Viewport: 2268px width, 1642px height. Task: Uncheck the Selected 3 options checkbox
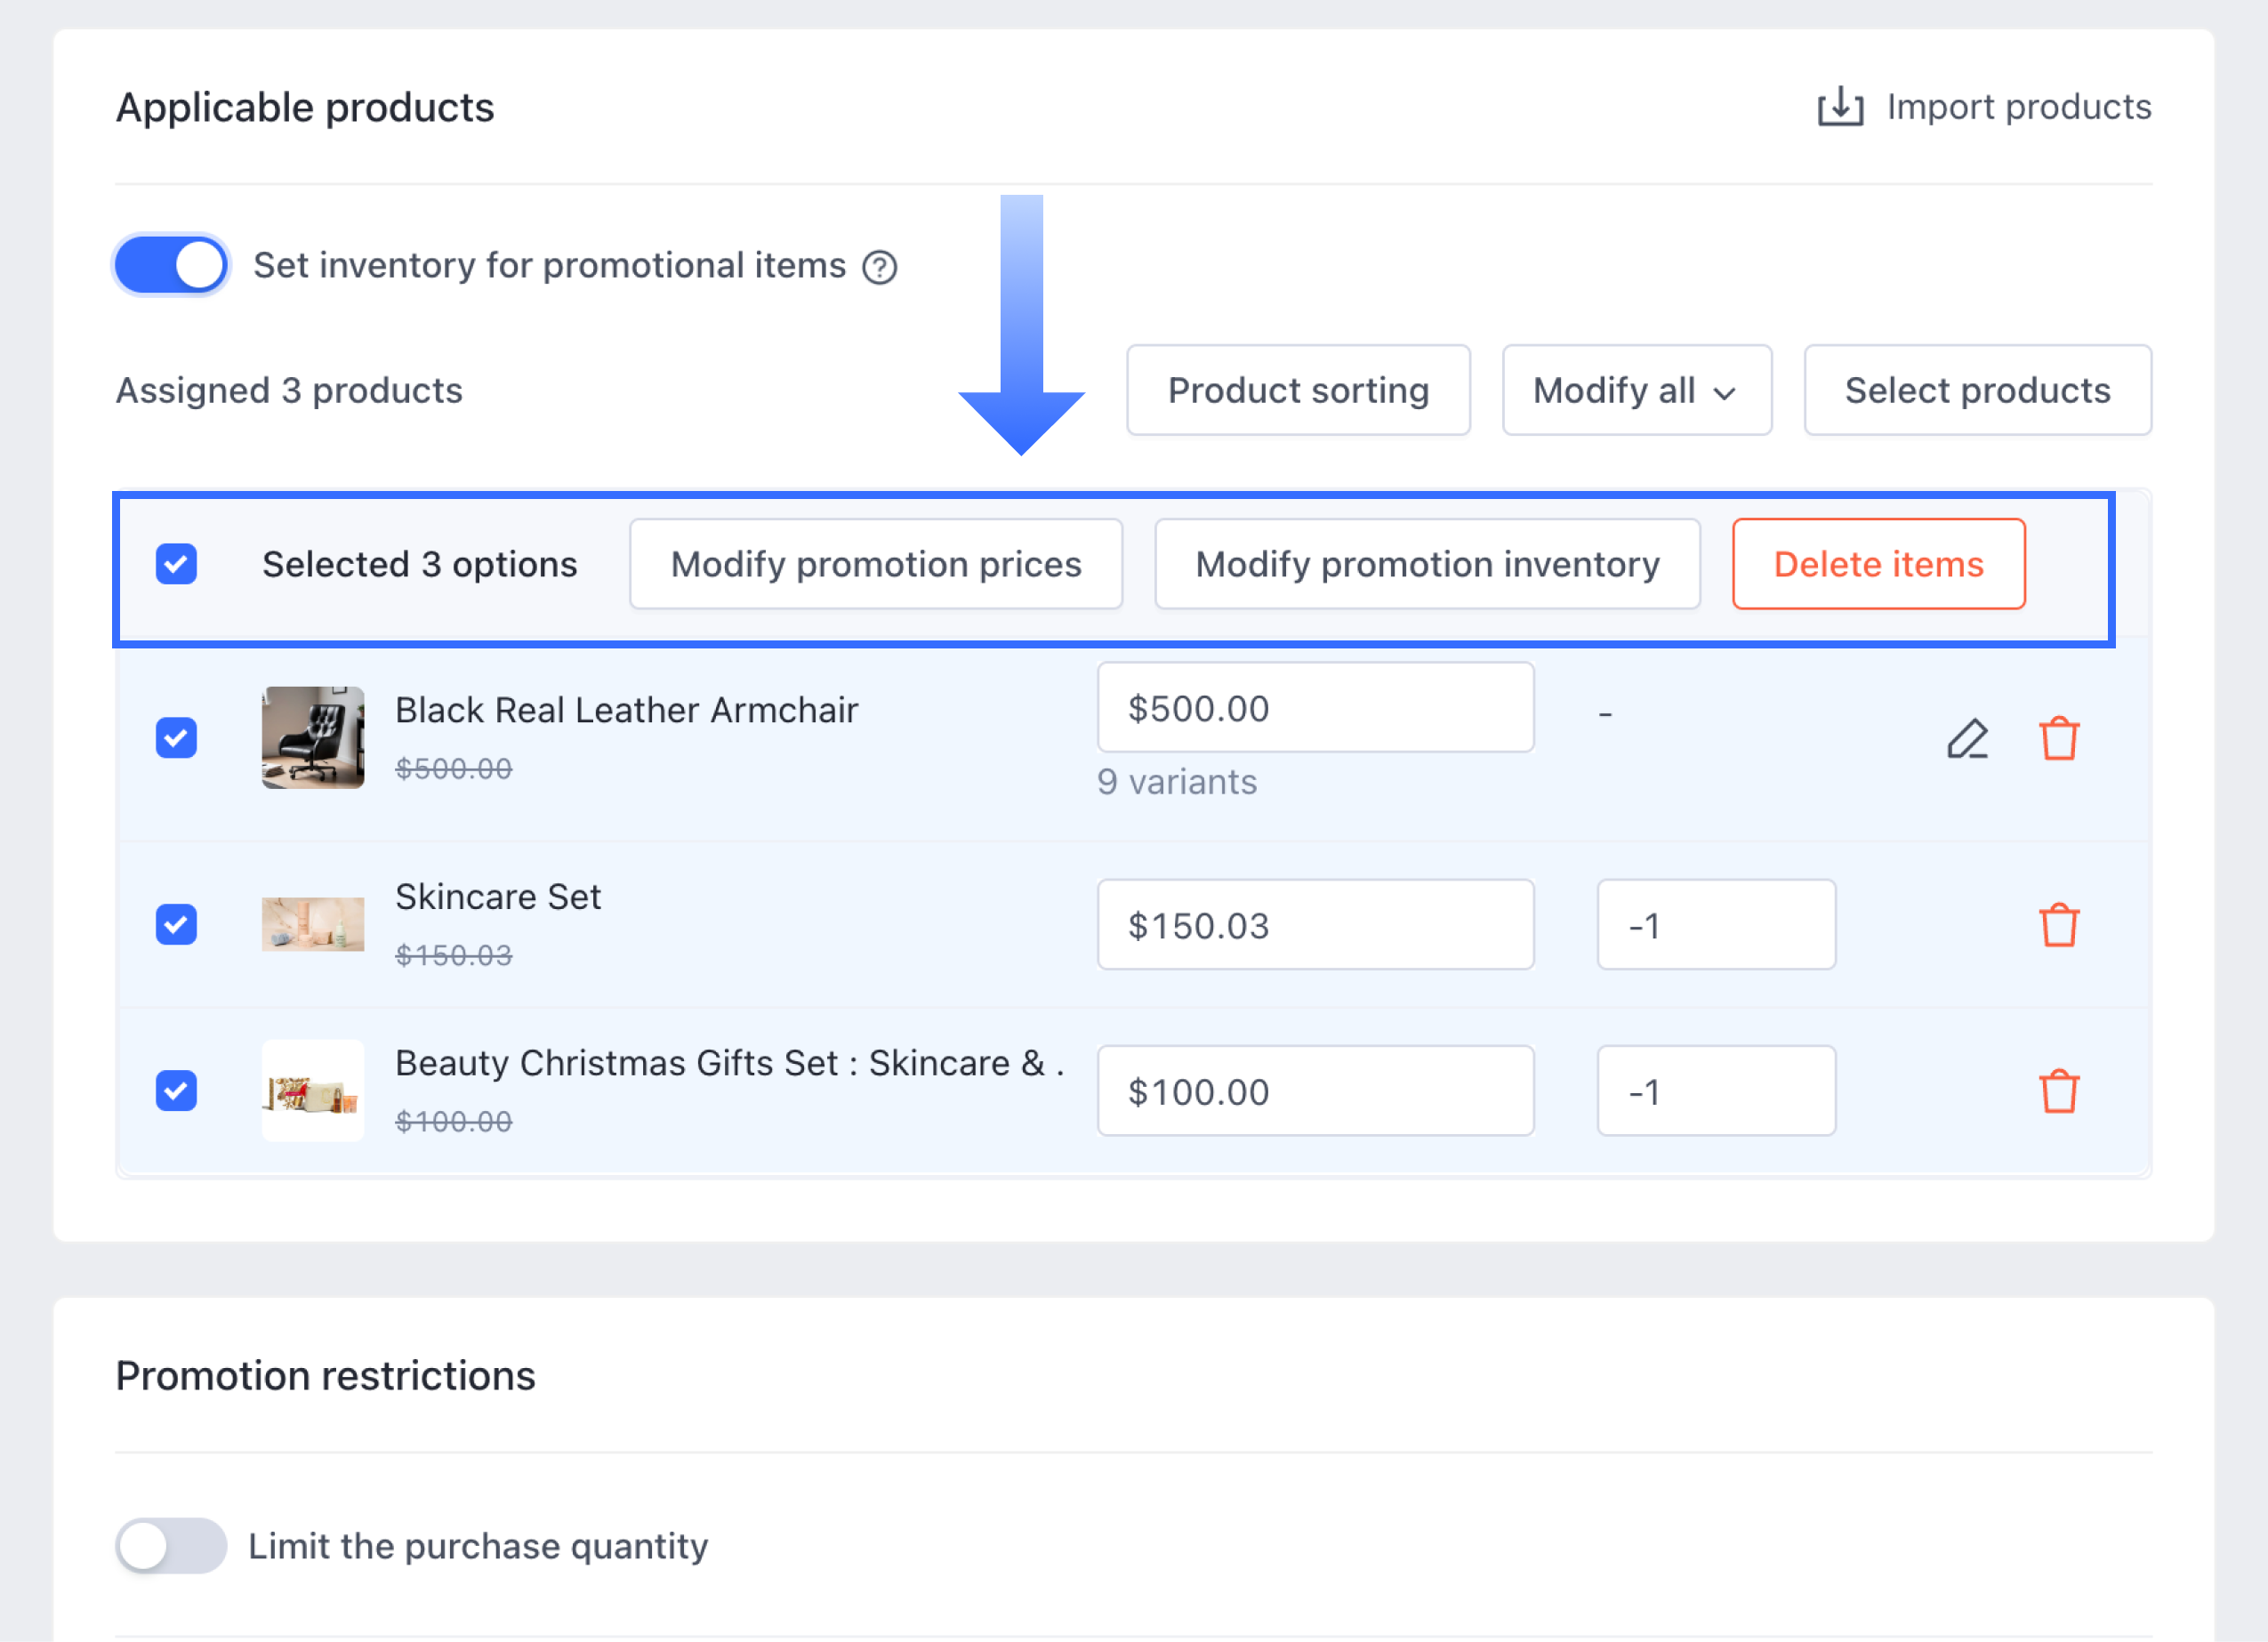point(176,564)
